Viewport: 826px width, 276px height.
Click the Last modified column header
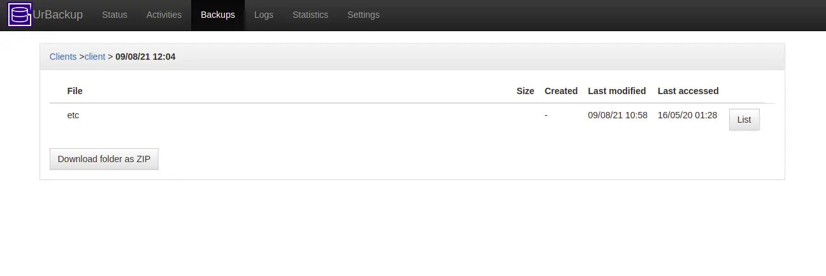617,91
